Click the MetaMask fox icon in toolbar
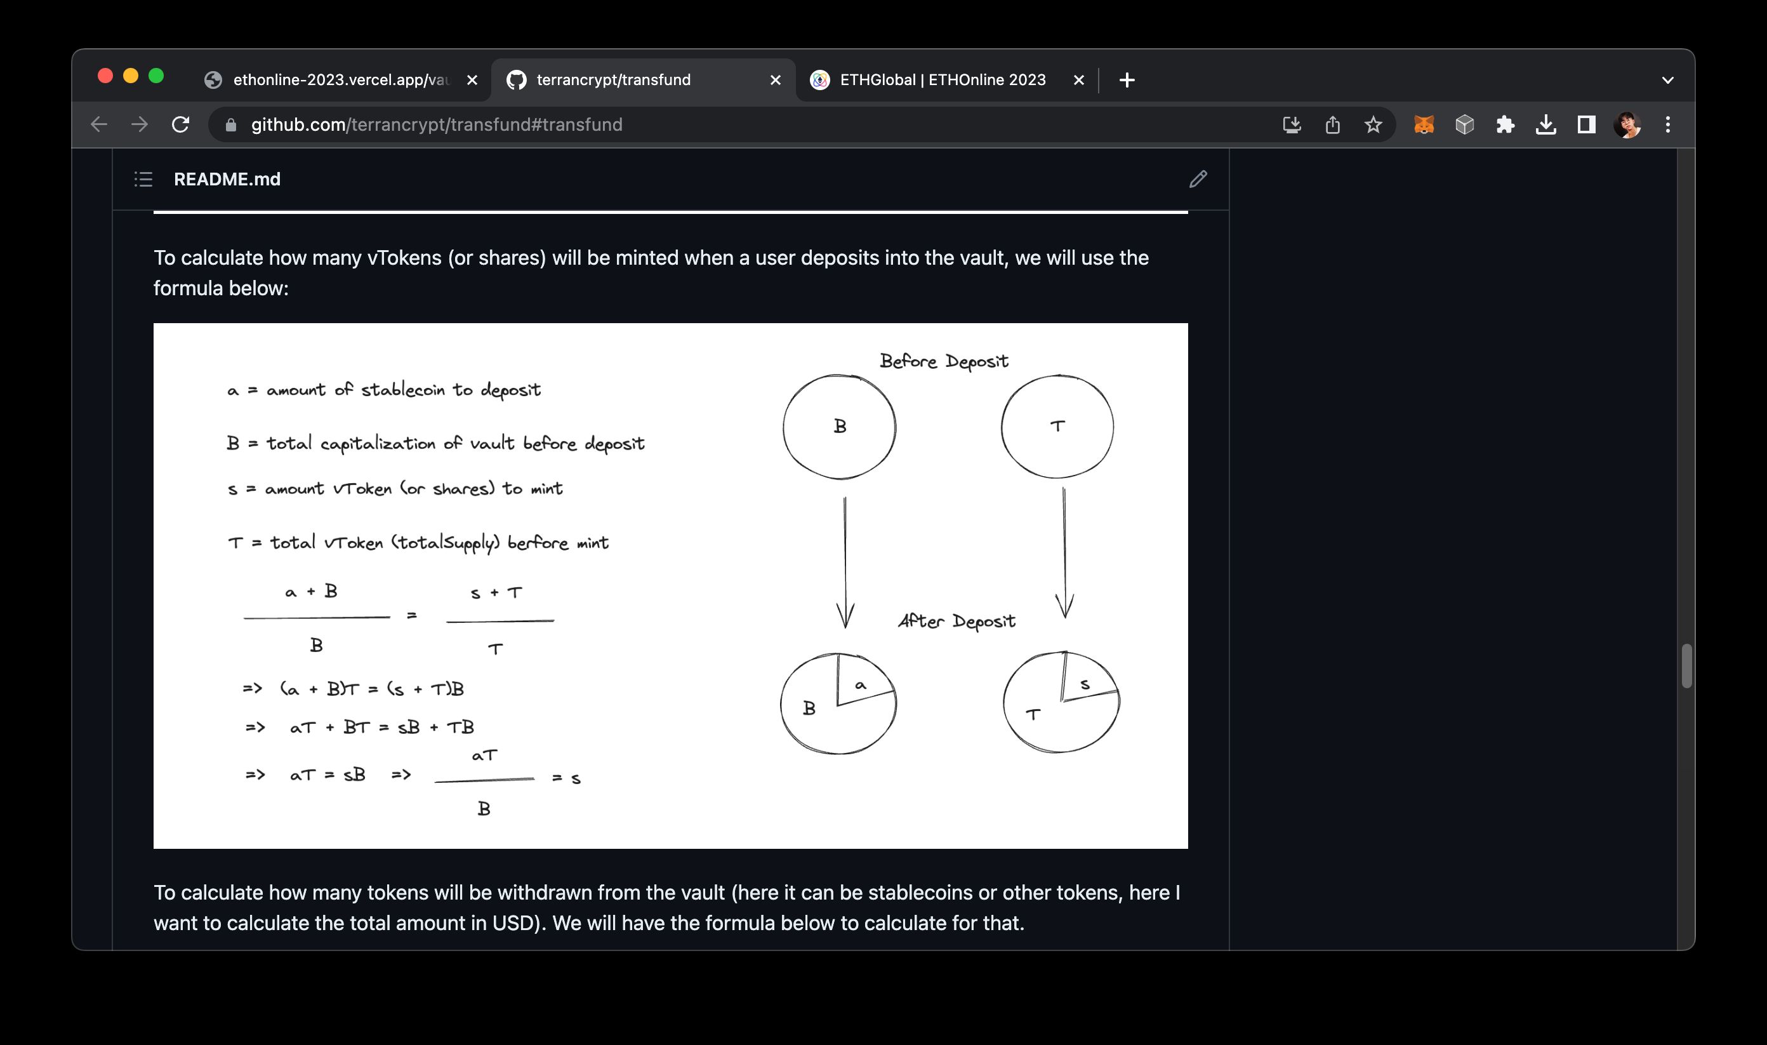Image resolution: width=1767 pixels, height=1045 pixels. click(x=1425, y=123)
